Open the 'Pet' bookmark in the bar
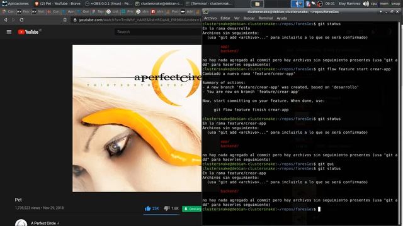The image size is (403, 226). tap(172, 11)
